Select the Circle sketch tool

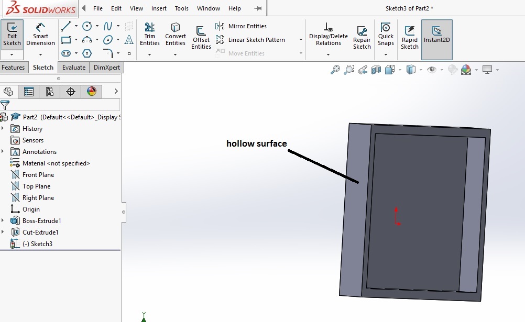tap(87, 26)
